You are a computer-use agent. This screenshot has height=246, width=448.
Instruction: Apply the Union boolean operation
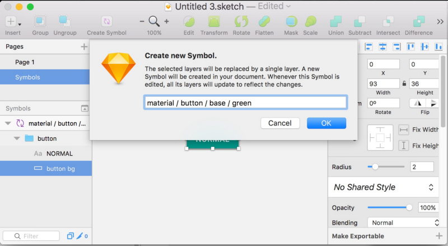pyautogui.click(x=336, y=22)
